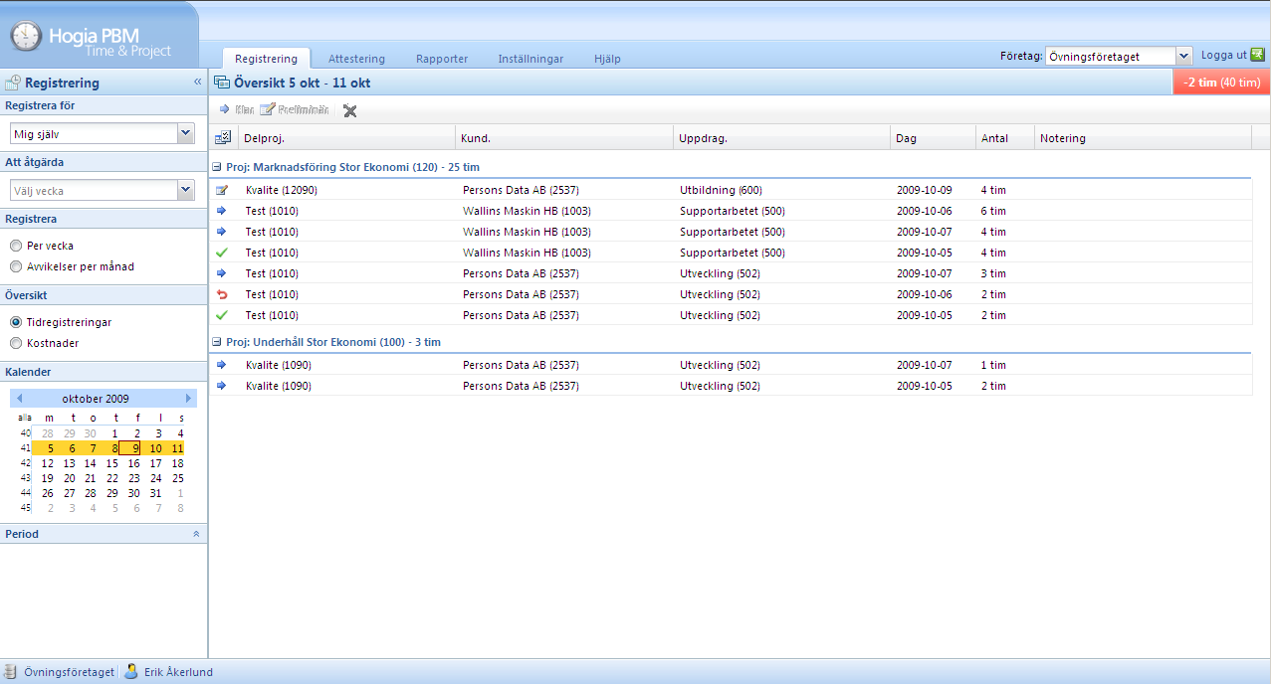Open the Välj vecka dropdown

click(185, 190)
